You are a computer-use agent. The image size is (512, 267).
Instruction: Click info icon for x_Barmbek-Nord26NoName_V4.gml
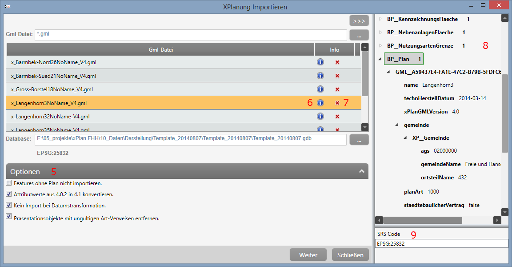pos(320,62)
